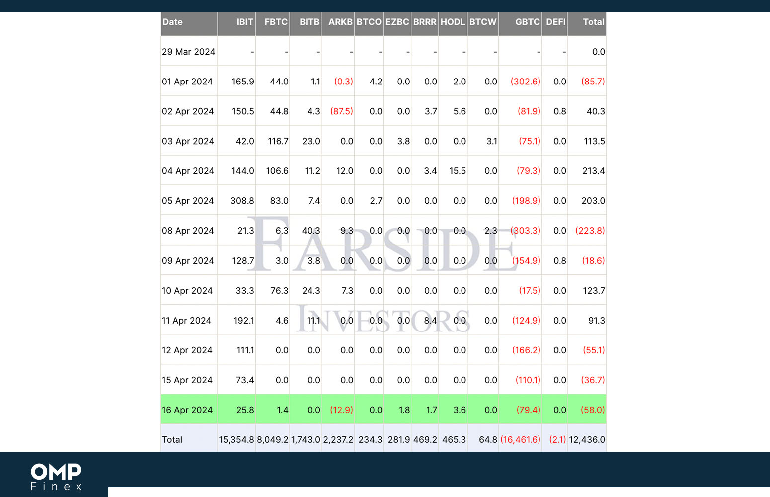Click ARKB cumulative total 2,237.2
The height and width of the screenshot is (497, 770).
pos(338,440)
